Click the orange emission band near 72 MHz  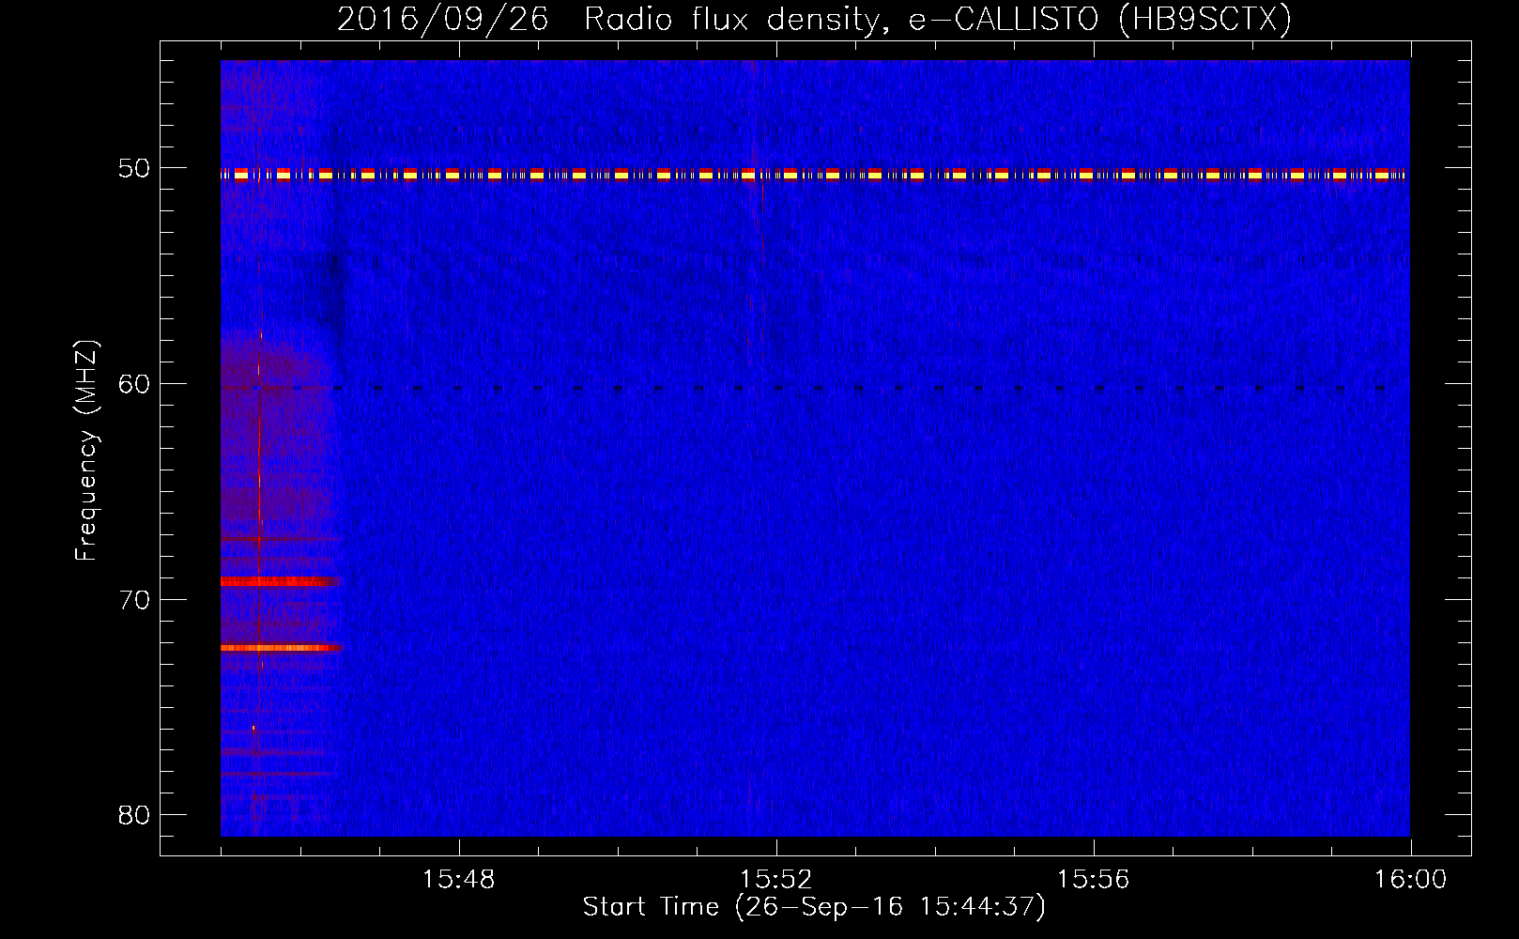point(281,648)
